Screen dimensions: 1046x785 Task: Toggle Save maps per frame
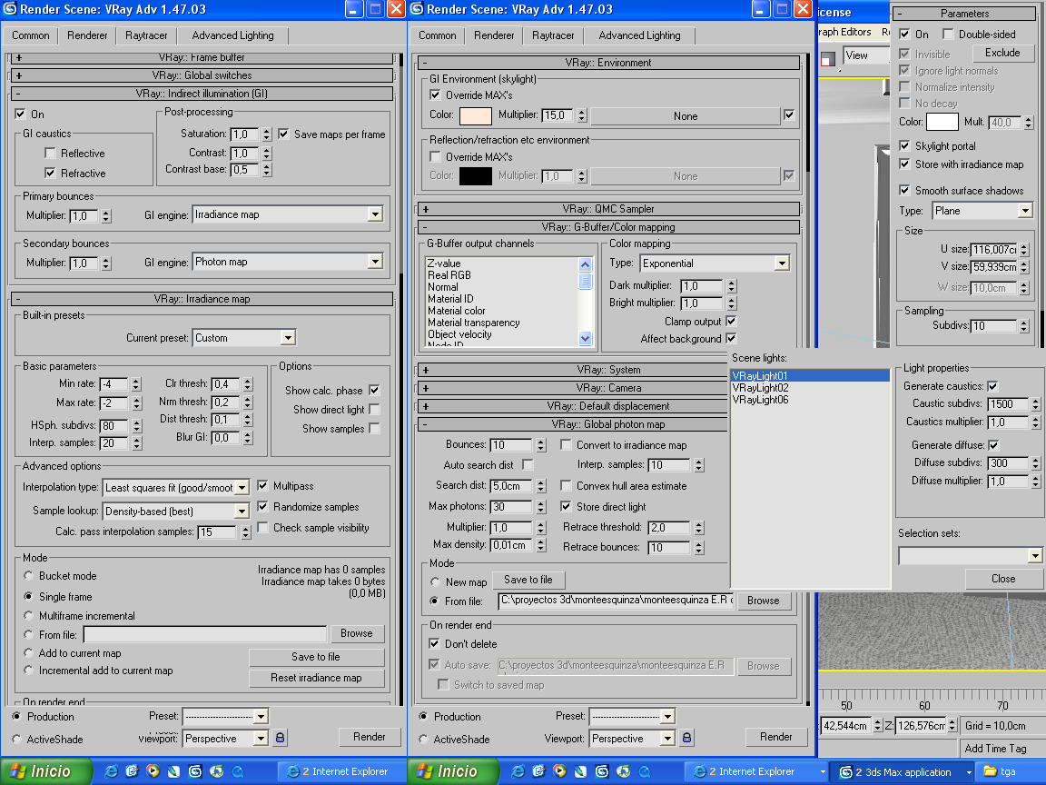pyautogui.click(x=283, y=134)
